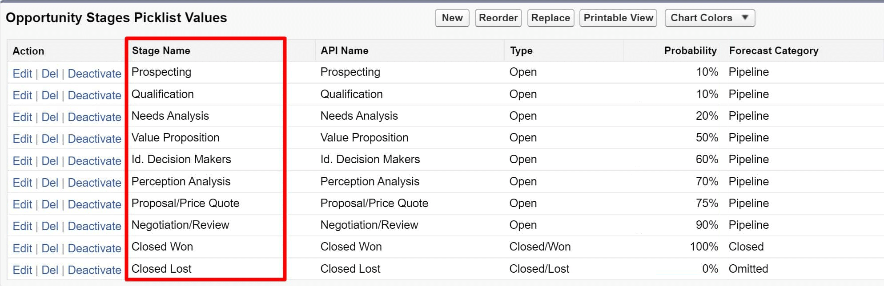Click the Stage Name column header
Screen dimensions: 884x286
161,51
